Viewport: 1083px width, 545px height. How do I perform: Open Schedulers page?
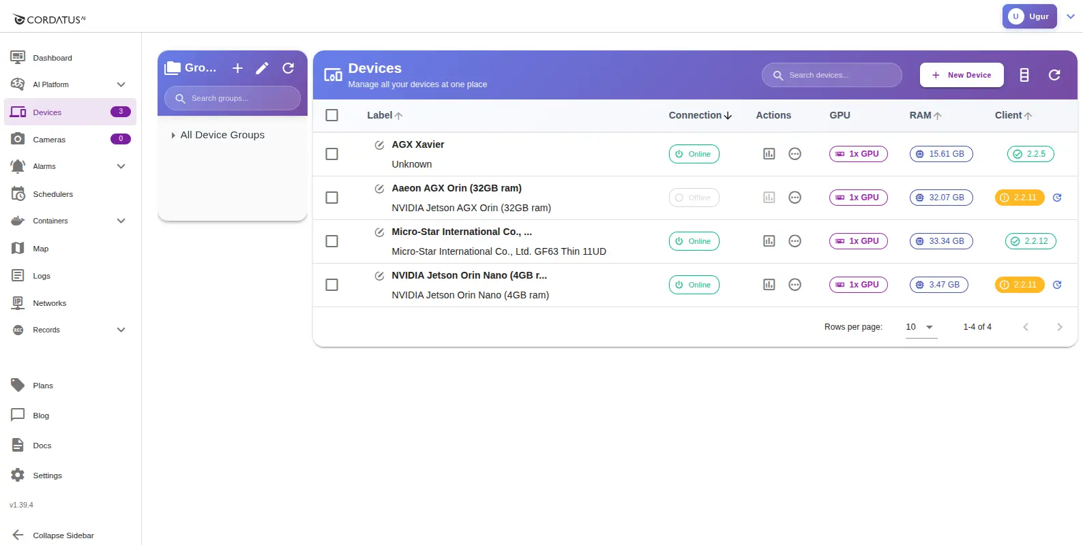coord(70,194)
